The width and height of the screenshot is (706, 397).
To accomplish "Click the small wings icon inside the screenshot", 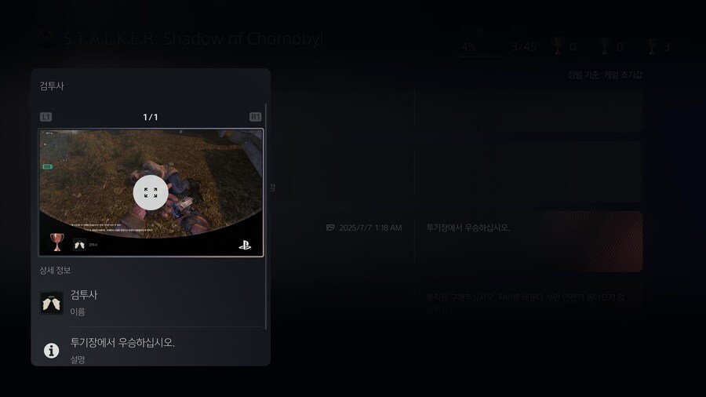I will (80, 245).
